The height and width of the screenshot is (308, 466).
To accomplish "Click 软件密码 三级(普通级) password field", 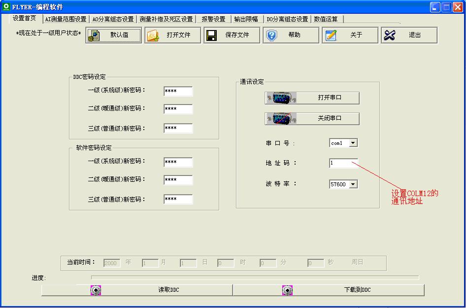I will tap(178, 200).
